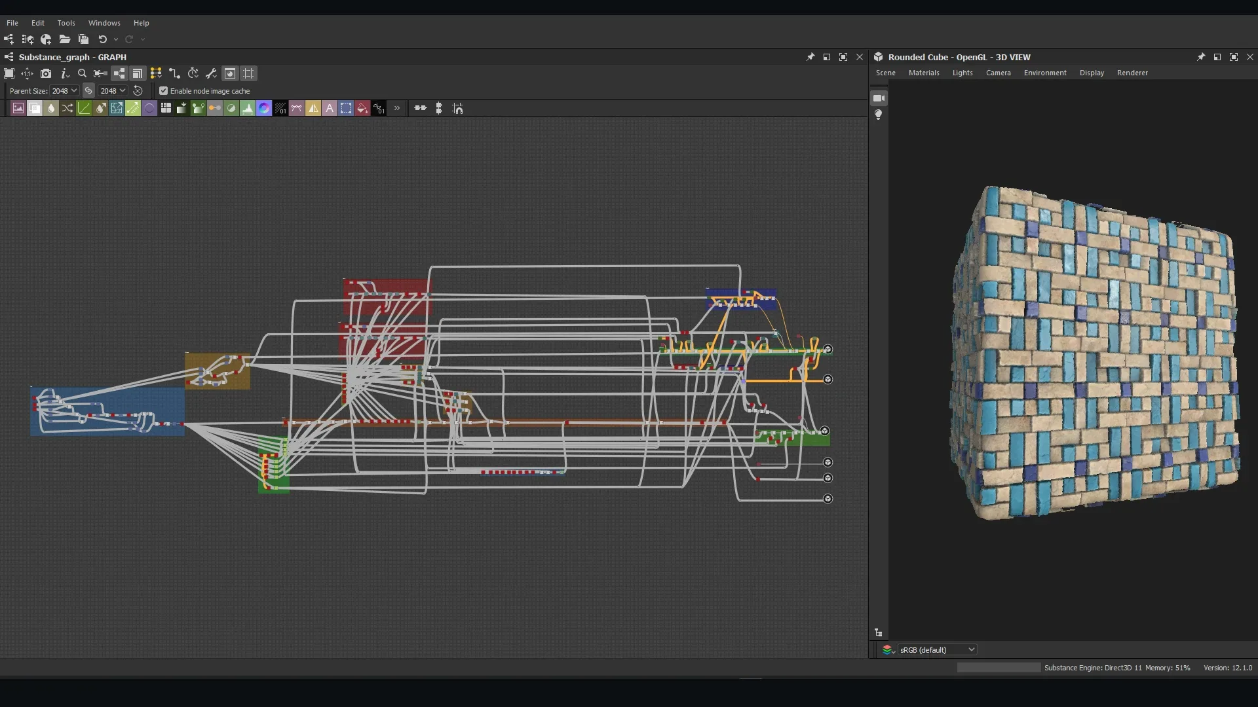Select the Bitmap node tool
The image size is (1258, 707).
point(18,108)
